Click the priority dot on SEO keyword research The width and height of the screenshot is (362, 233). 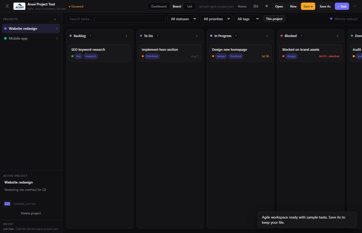(72, 56)
